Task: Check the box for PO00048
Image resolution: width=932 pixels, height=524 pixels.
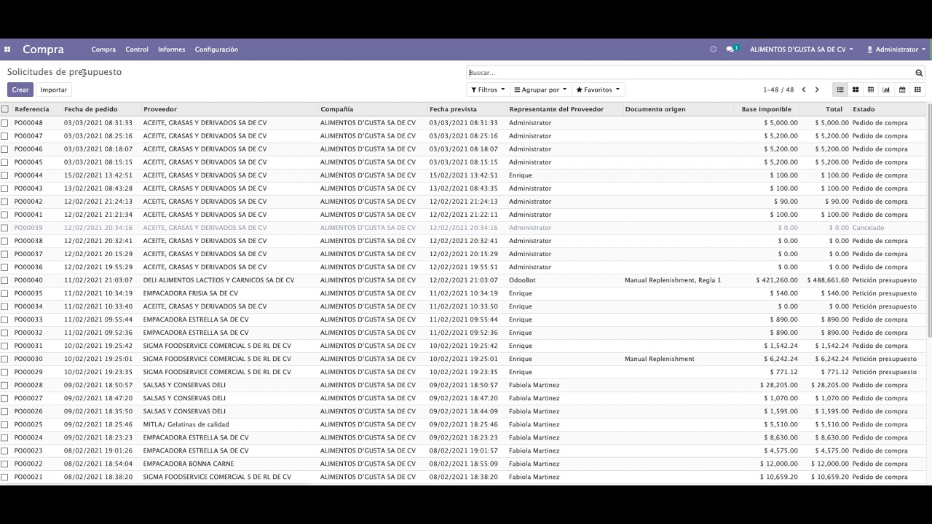Action: pyautogui.click(x=5, y=123)
